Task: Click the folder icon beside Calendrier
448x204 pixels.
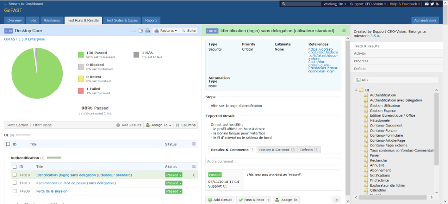Action: coord(366,190)
